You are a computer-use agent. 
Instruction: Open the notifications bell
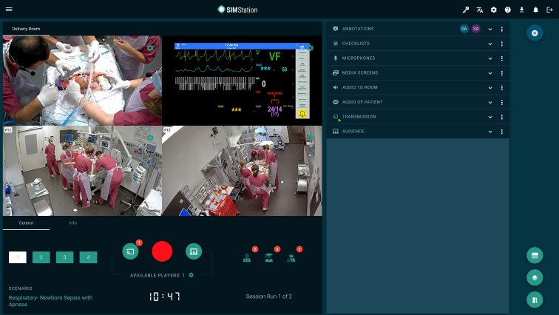pyautogui.click(x=535, y=10)
